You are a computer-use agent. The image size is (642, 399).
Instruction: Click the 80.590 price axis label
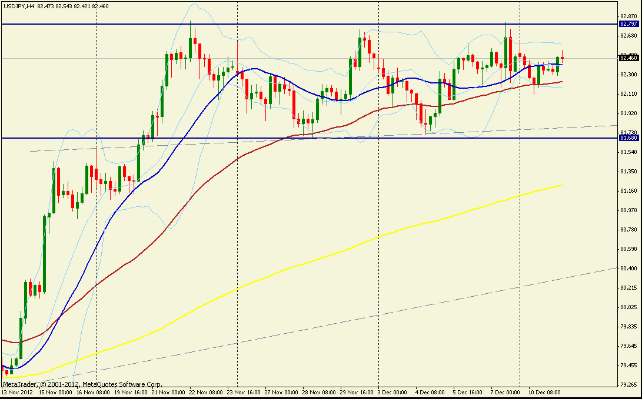[x=629, y=249]
